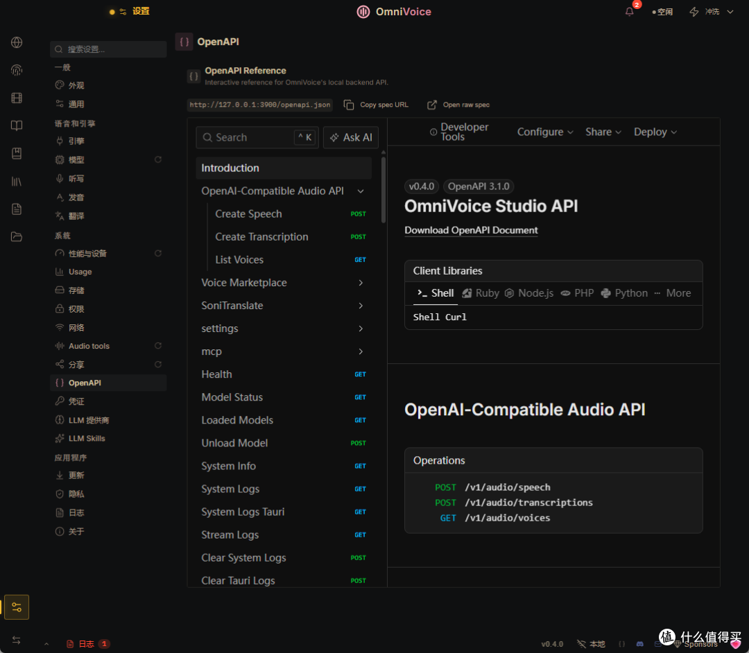Open 外观 settings page
749x653 pixels.
108,85
